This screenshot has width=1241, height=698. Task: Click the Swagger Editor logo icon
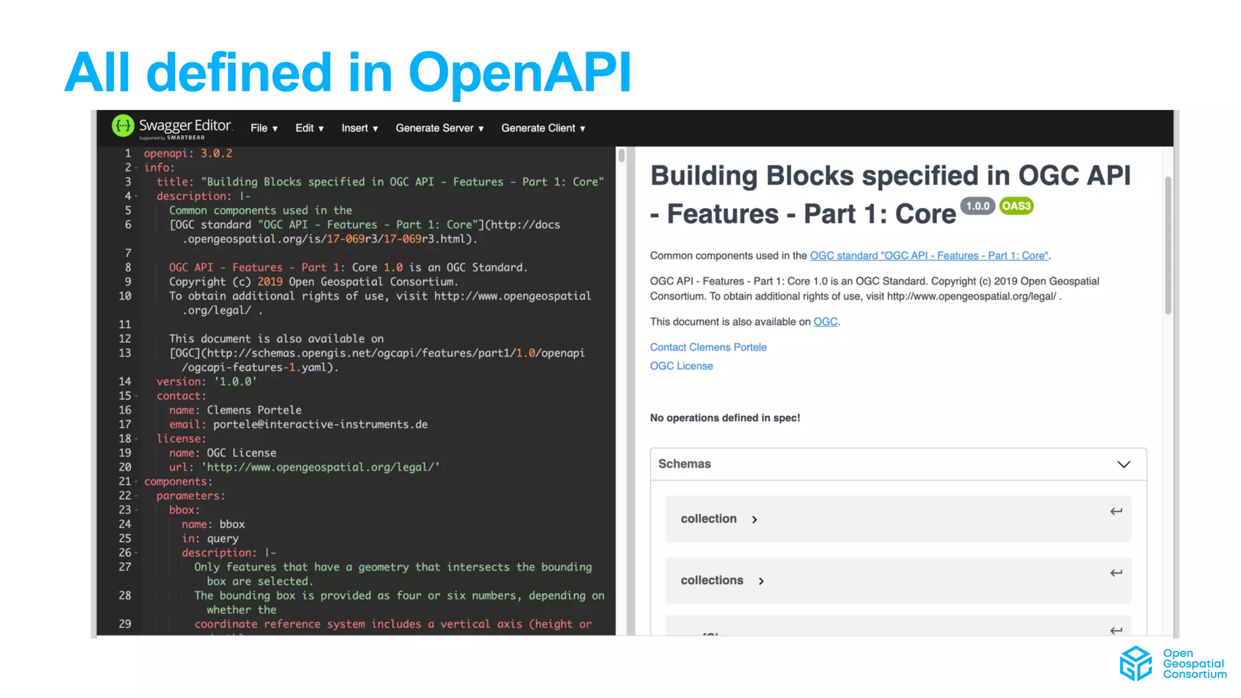click(123, 126)
